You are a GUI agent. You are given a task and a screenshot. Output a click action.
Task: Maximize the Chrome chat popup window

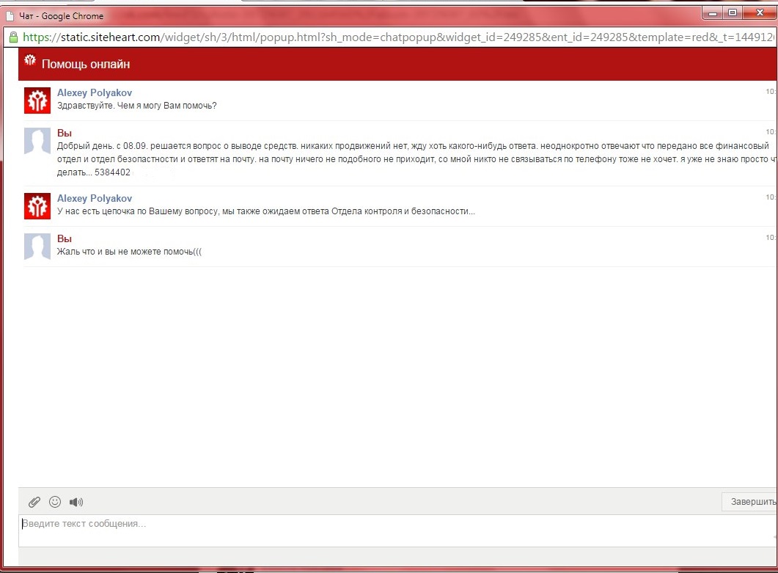pos(732,12)
